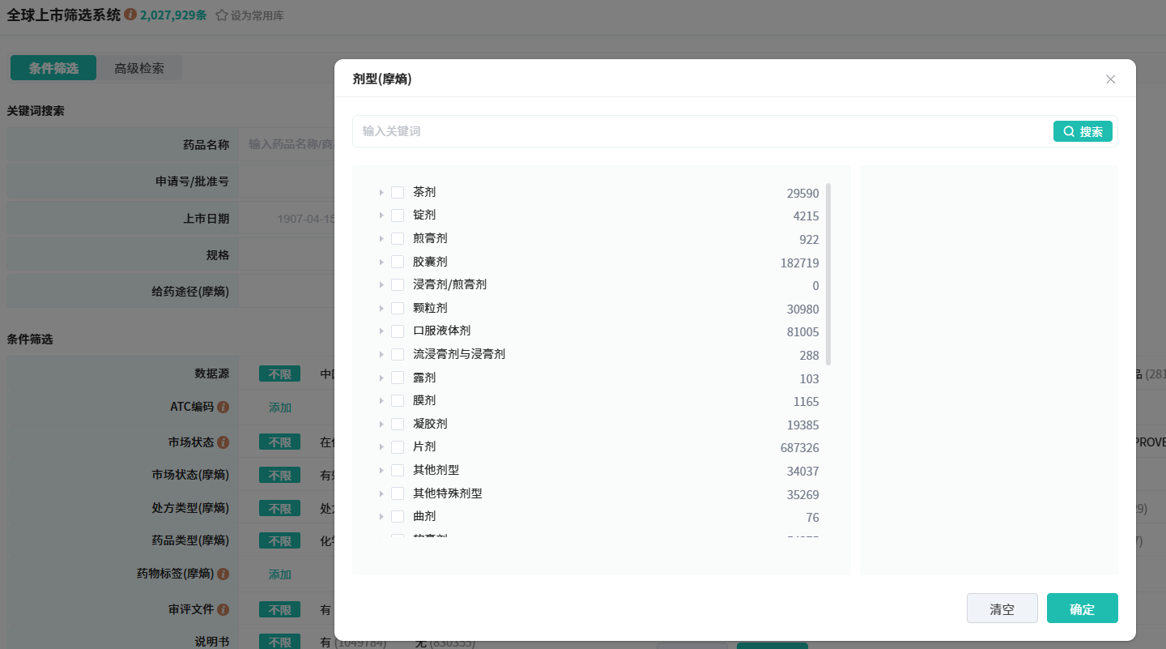Click the info icon next to 药物标签(摩熵)
Screen dimensions: 1166x649
(223, 574)
